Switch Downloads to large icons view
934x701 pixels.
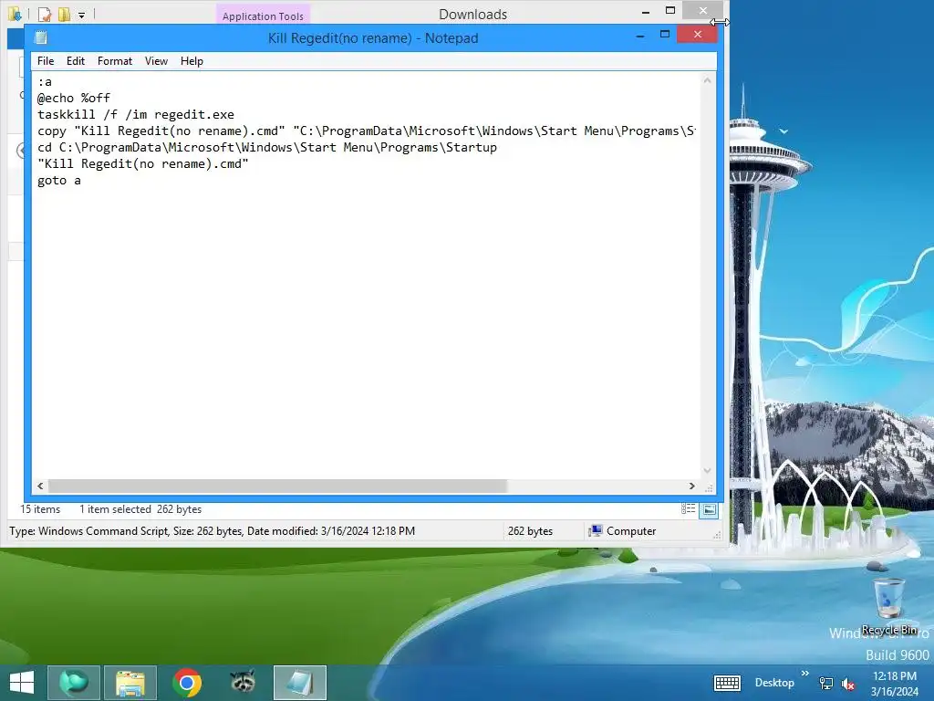pyautogui.click(x=709, y=509)
